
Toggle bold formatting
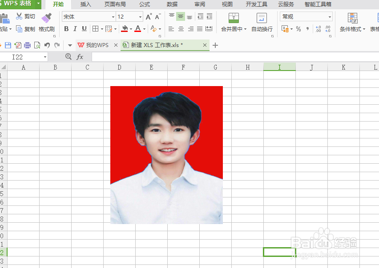(x=66, y=29)
